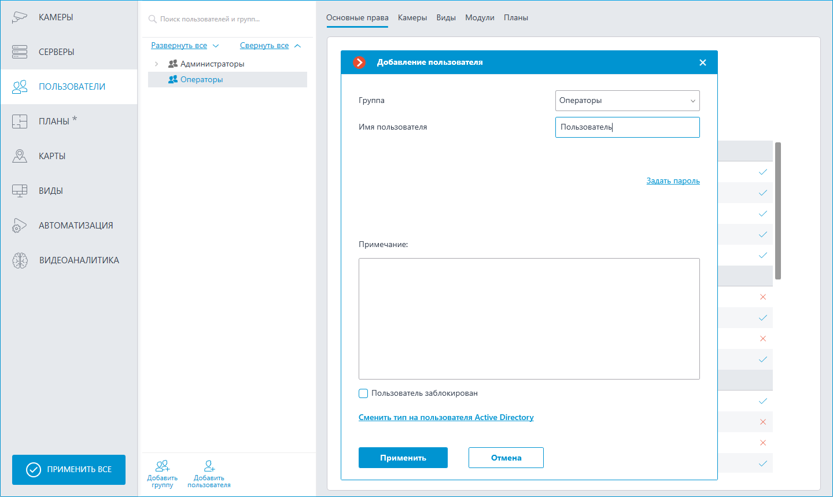Open the Серверы section icon
The width and height of the screenshot is (833, 497).
click(x=20, y=51)
